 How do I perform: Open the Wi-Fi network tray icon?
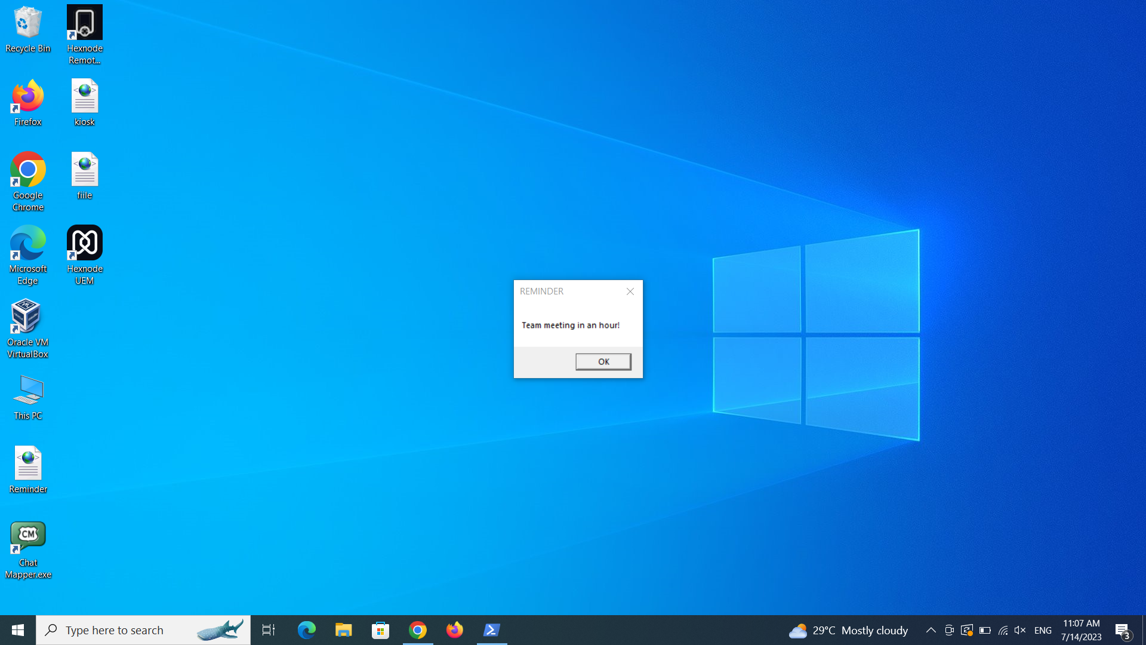[x=1003, y=630]
